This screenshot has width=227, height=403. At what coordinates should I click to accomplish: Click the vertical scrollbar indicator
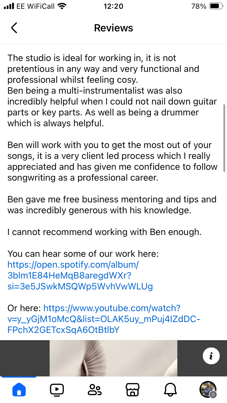pyautogui.click(x=224, y=138)
